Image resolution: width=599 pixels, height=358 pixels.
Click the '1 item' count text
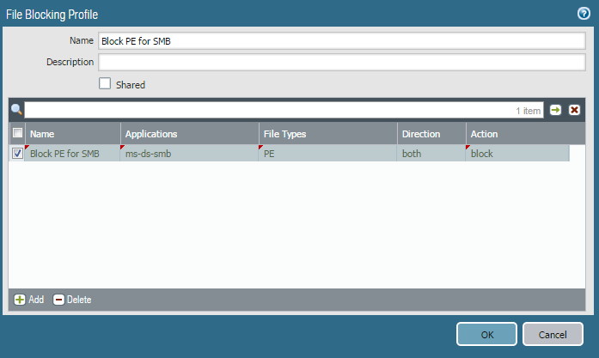click(528, 111)
